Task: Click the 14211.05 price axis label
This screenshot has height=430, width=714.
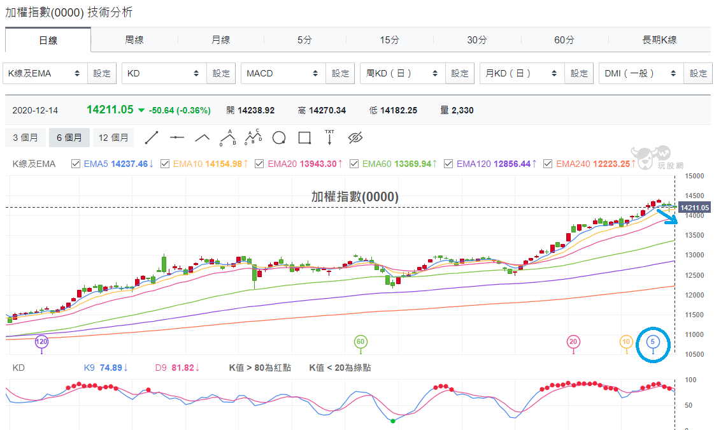Action: [x=694, y=208]
